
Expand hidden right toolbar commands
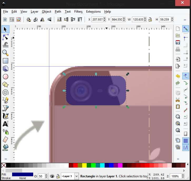(x=178, y=159)
